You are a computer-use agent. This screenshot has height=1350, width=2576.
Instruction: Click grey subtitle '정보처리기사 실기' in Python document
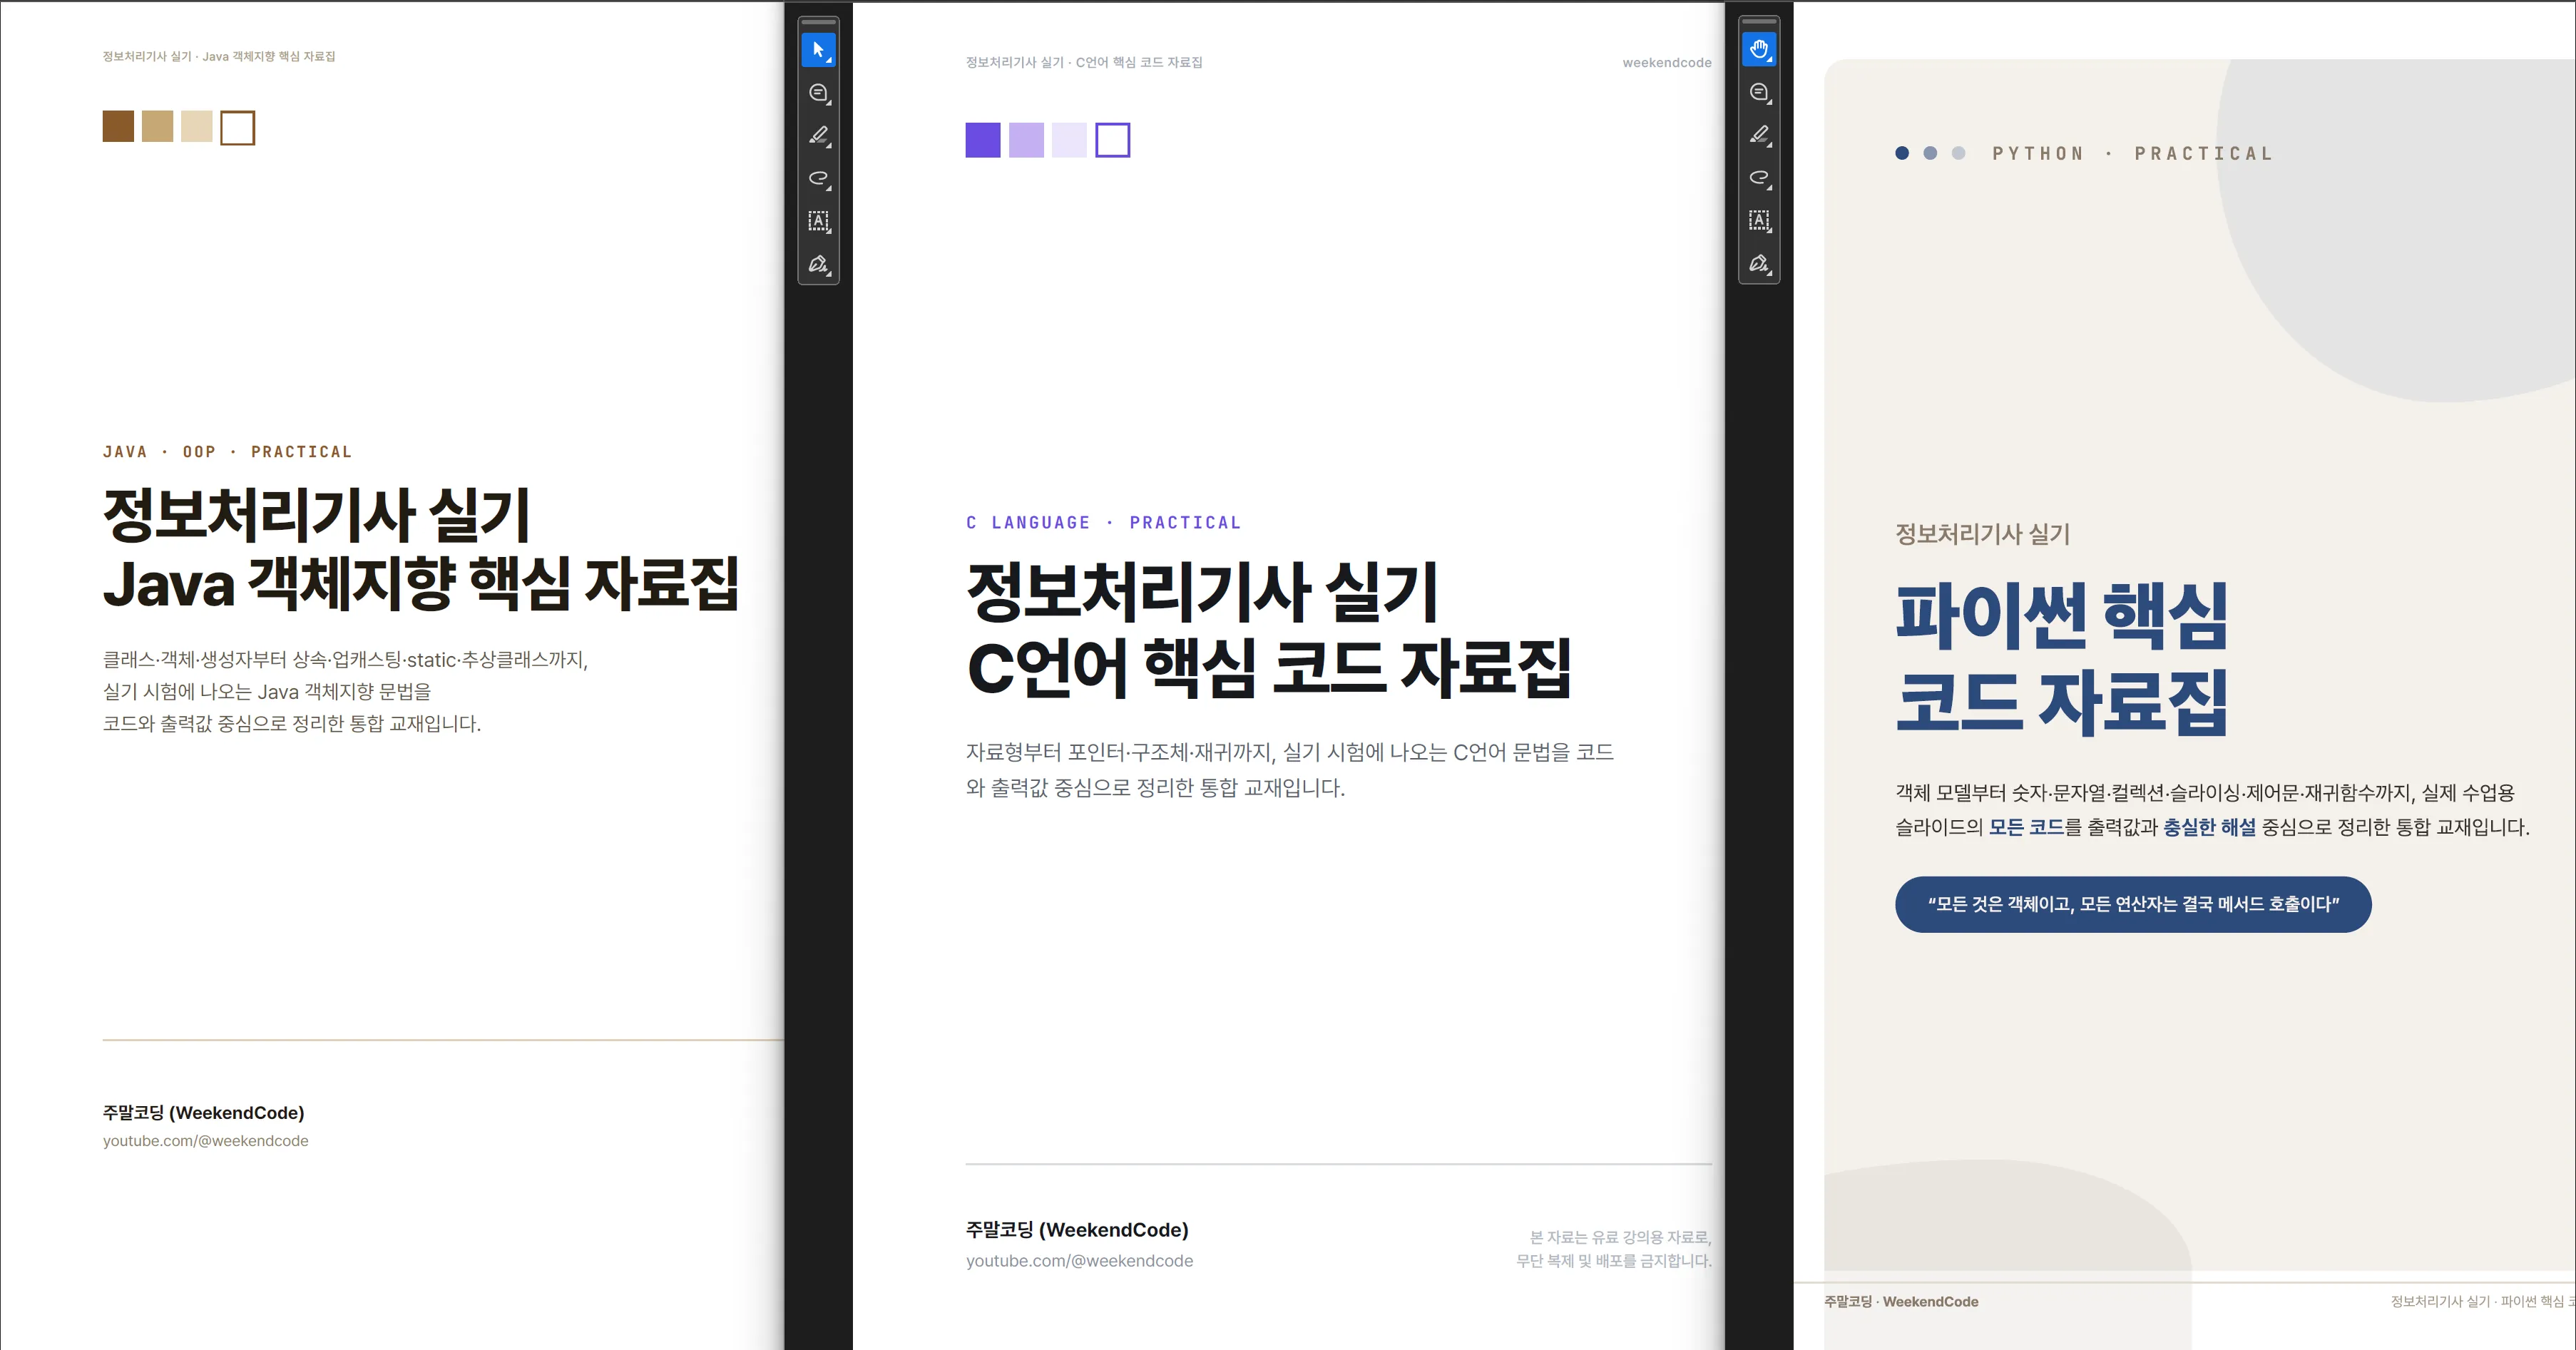(1983, 534)
